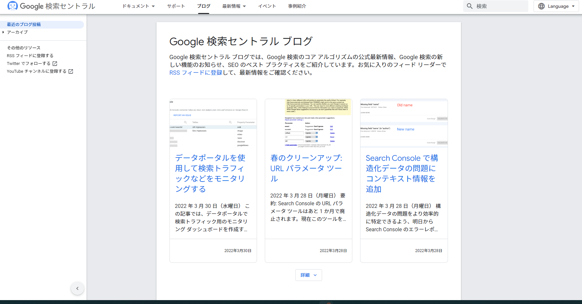This screenshot has width=582, height=304.
Task: Click external link icon beside Twitter でフォローする
Action: coord(55,64)
